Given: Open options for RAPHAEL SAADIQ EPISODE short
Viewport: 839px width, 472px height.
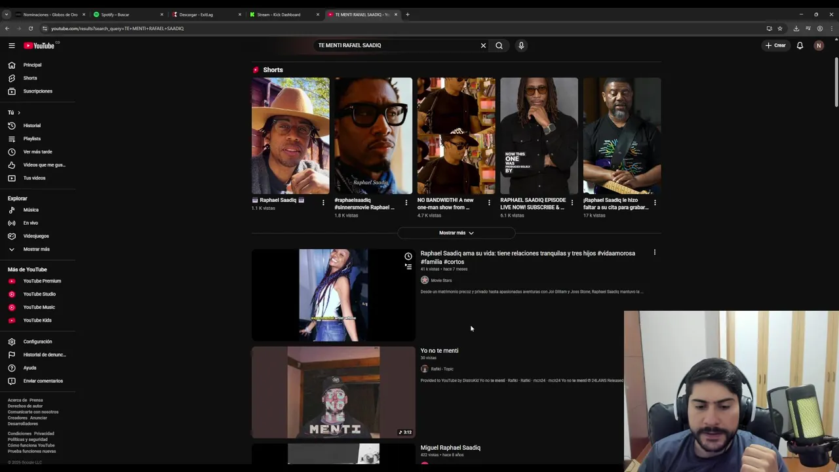Looking at the screenshot, I should (x=572, y=203).
